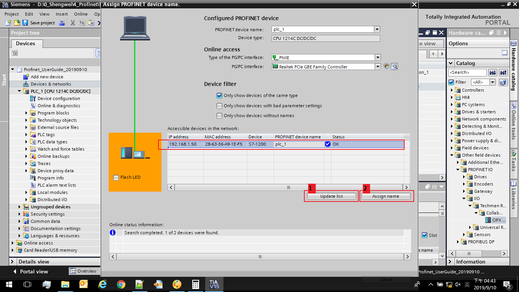Screen dimensions: 519x292
Task: Expand the Details view panel
Action: [13, 262]
